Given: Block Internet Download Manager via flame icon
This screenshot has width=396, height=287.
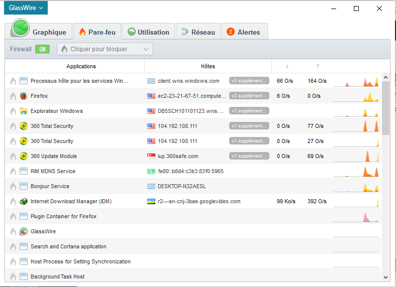Looking at the screenshot, I should (13, 202).
